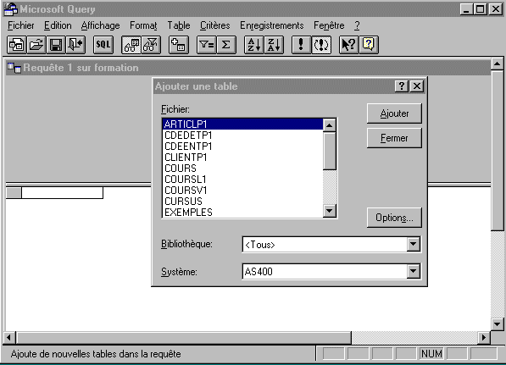Click the Add Table toolbar icon
This screenshot has height=365, width=506.
coord(179,45)
